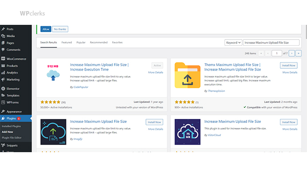Click the five-star rating of Themx plugin

click(x=185, y=102)
